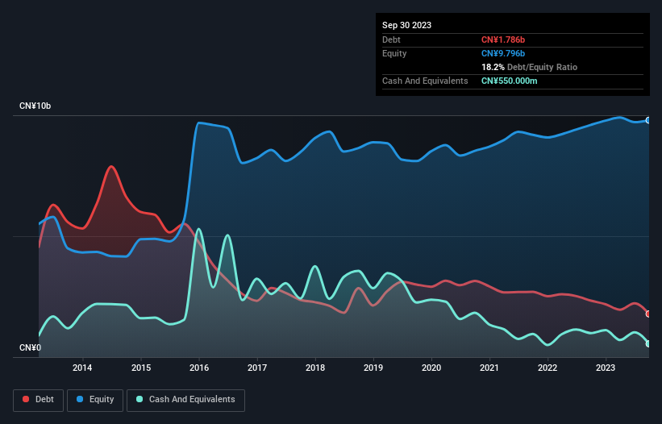
Task: Click the 2019 x-axis label
Action: coord(373,368)
